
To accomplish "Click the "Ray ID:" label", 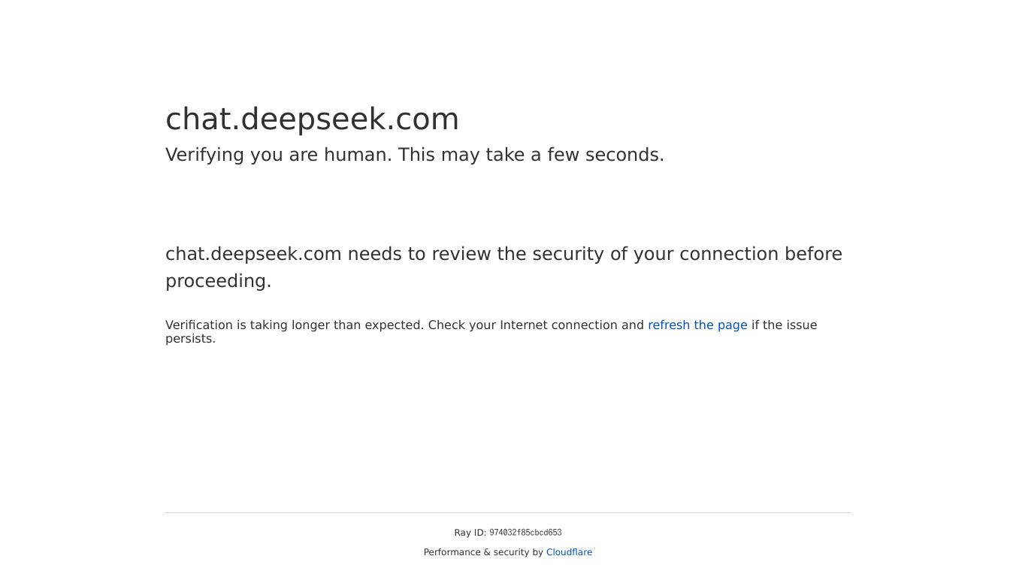I will click(470, 533).
